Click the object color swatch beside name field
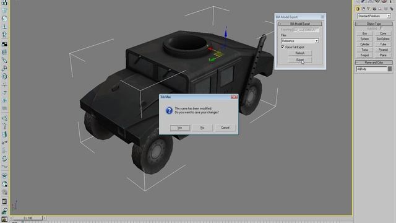 pyautogui.click(x=390, y=69)
